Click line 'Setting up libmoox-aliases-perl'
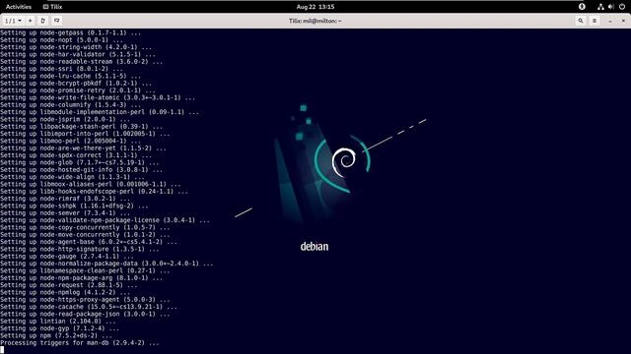This screenshot has width=631, height=354. tap(91, 184)
